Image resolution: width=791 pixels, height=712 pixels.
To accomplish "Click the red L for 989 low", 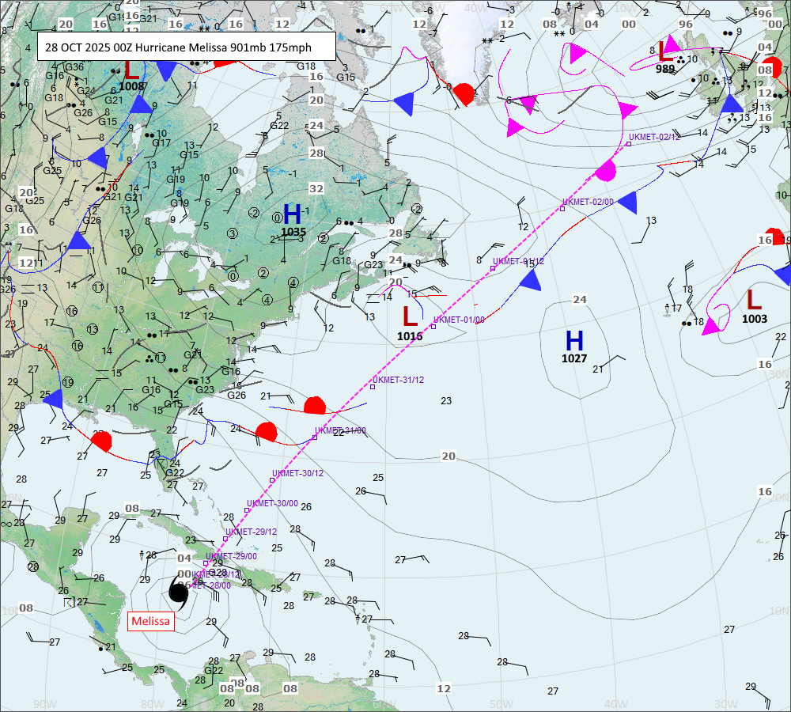I will [666, 51].
